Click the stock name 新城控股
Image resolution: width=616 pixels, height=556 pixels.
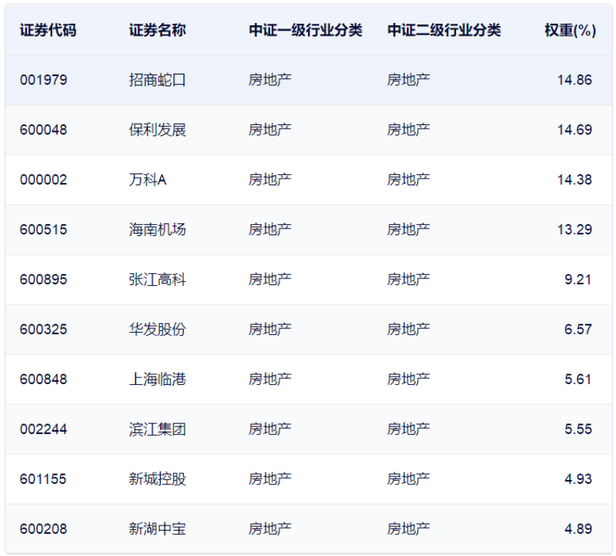tap(157, 479)
